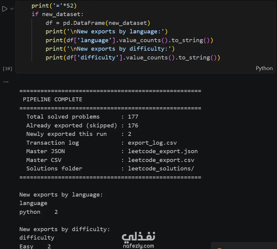The height and width of the screenshot is (249, 277).
Task: Click the 'Total solved problems' output line
Action: pos(82,117)
